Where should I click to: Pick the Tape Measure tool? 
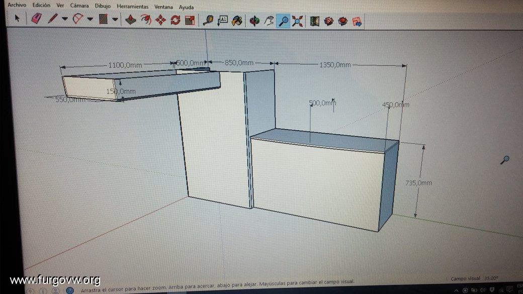pyautogui.click(x=208, y=20)
